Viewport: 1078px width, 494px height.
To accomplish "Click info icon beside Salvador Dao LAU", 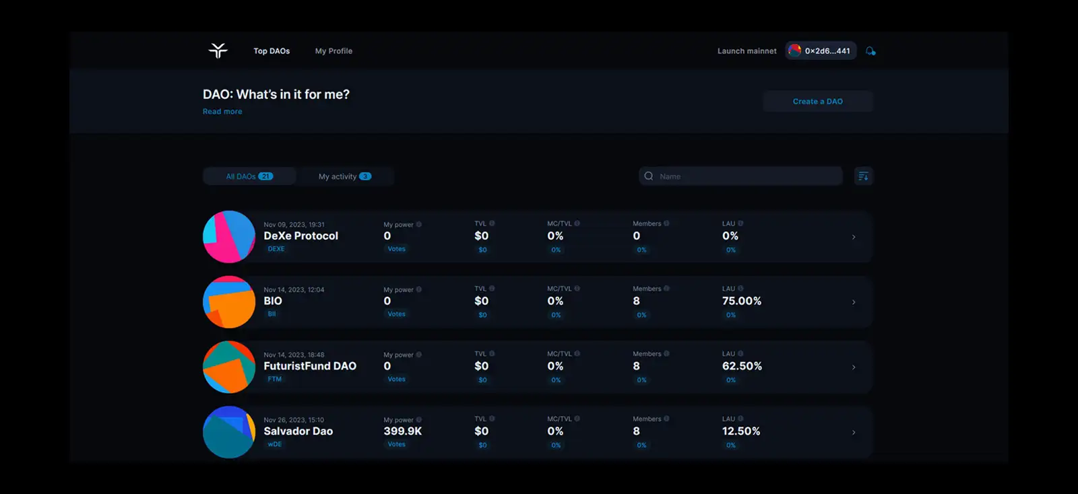I will tap(740, 419).
